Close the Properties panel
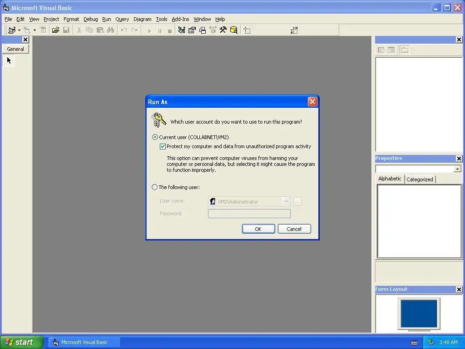This screenshot has width=465, height=349. 459,159
